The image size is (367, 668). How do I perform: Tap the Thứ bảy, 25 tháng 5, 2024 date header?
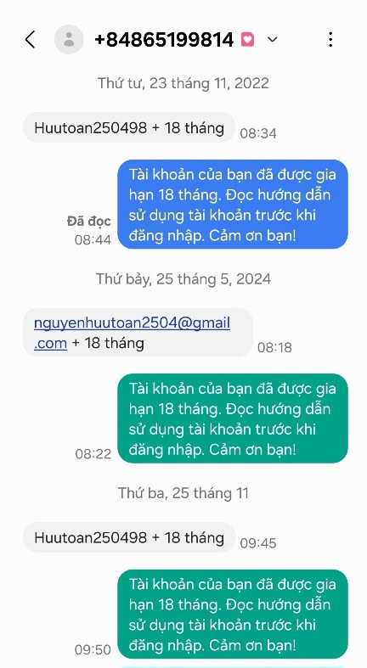point(183,279)
